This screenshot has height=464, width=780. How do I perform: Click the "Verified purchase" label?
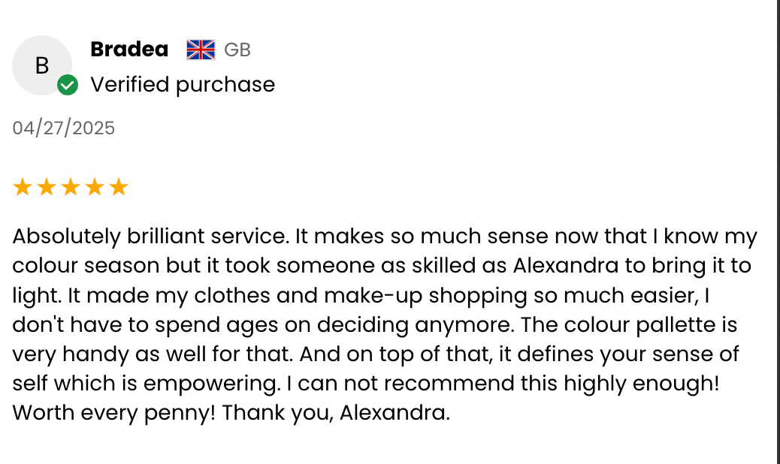point(183,85)
